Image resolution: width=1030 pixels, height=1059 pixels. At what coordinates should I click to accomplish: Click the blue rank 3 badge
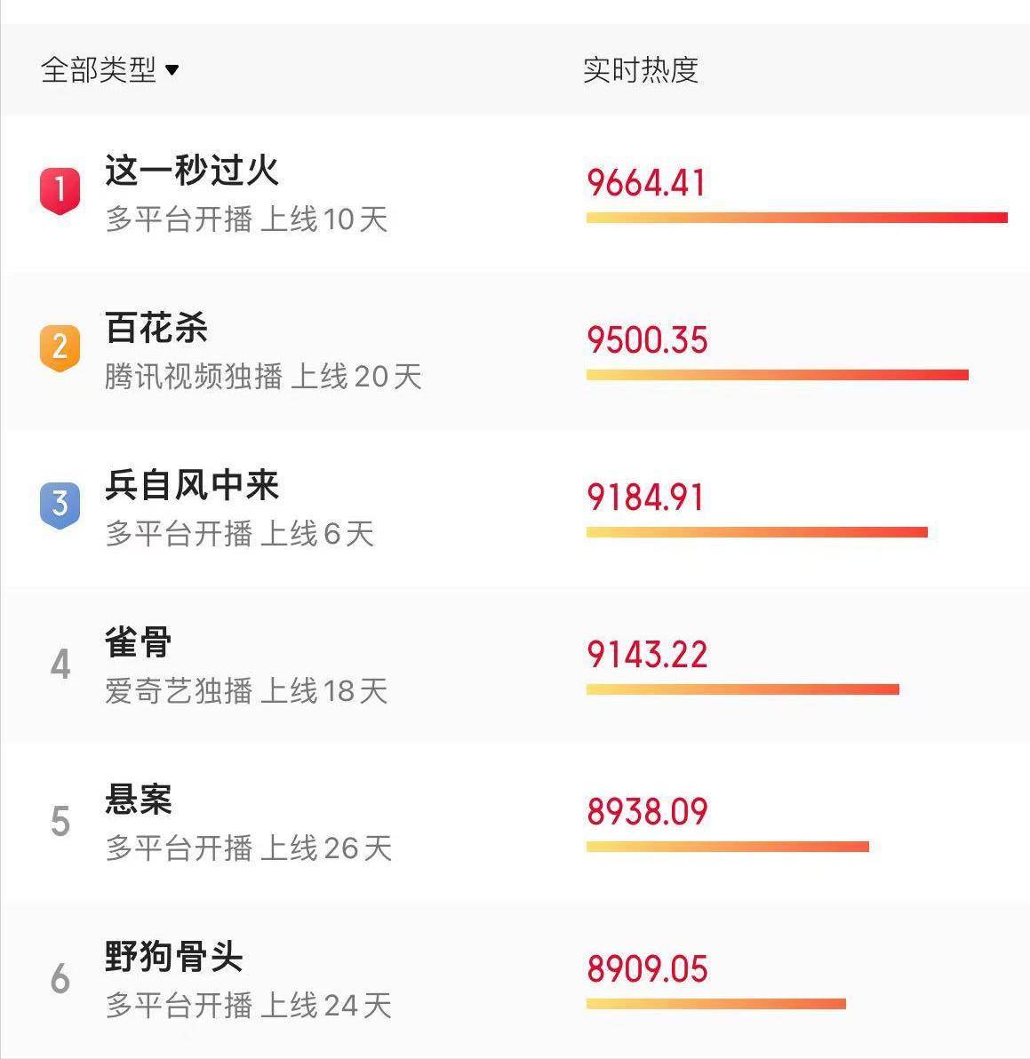60,506
